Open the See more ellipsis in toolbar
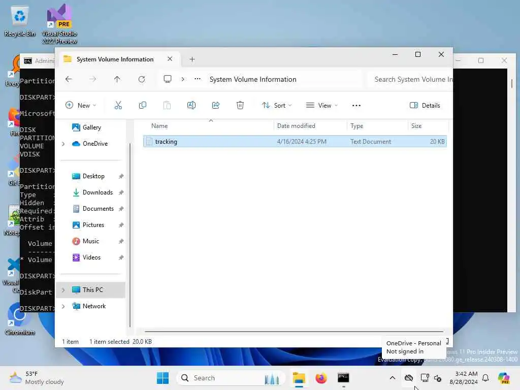This screenshot has height=390, width=520. point(356,106)
